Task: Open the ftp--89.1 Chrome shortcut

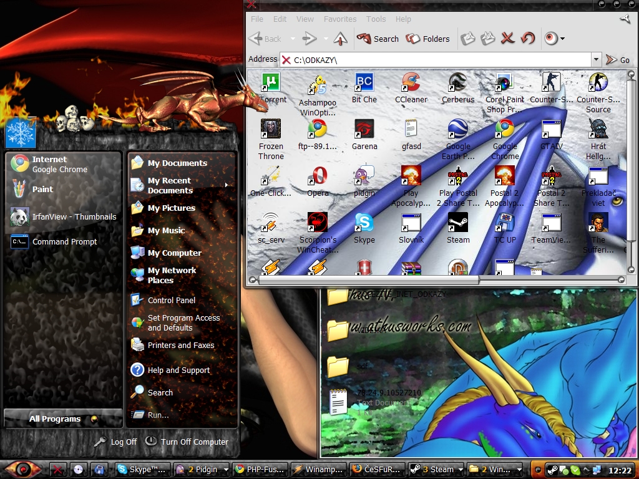Action: pos(318,129)
